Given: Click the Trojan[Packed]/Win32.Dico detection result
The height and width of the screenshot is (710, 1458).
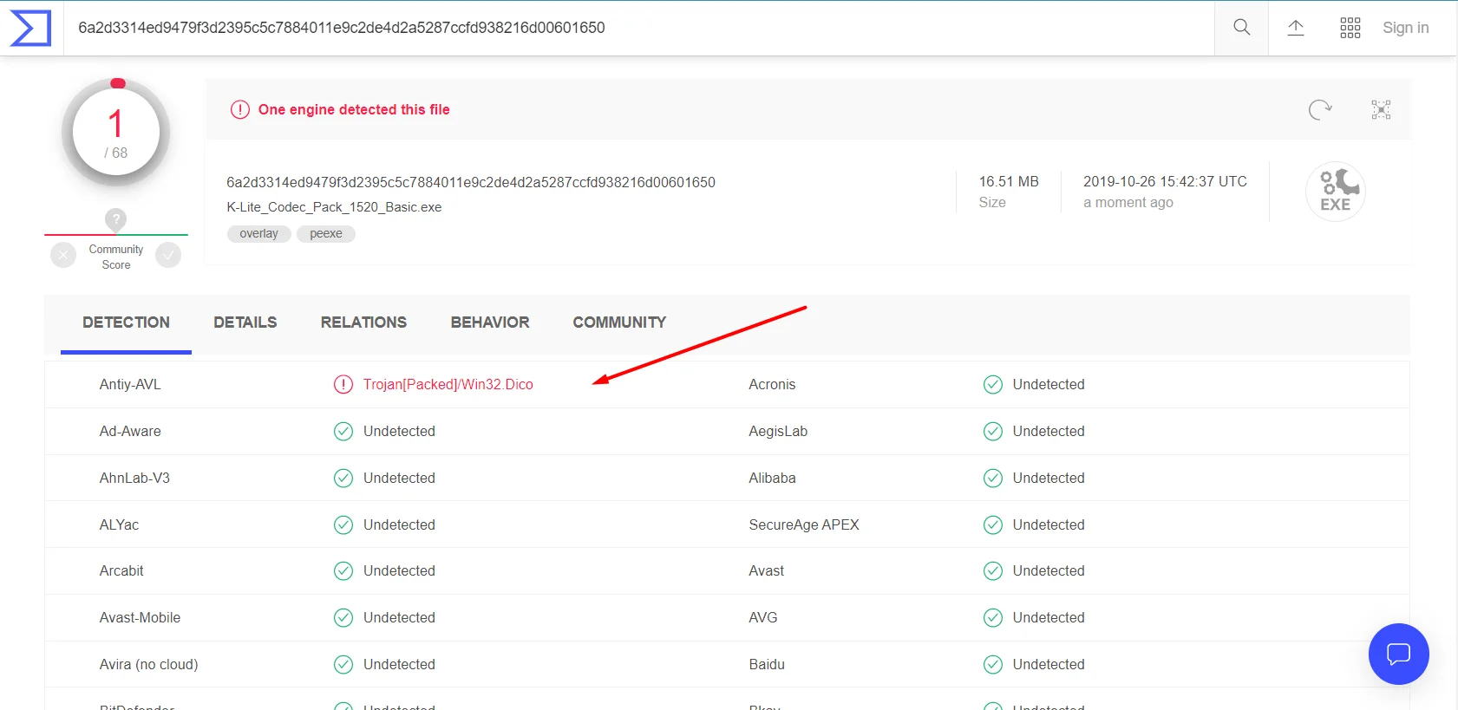Looking at the screenshot, I should click(448, 385).
